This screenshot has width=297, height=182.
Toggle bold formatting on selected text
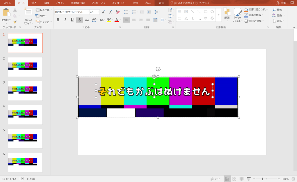pos(58,20)
